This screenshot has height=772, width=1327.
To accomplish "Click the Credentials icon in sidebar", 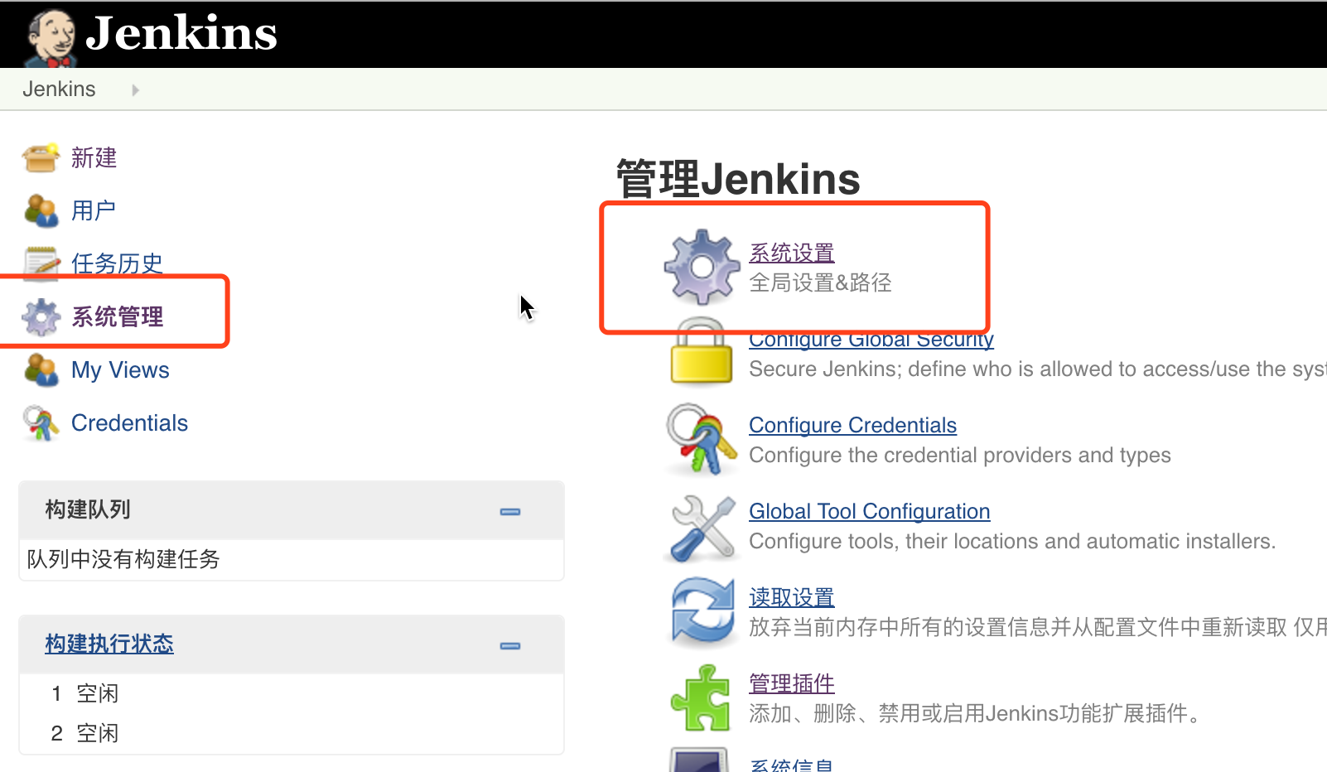I will coord(41,423).
